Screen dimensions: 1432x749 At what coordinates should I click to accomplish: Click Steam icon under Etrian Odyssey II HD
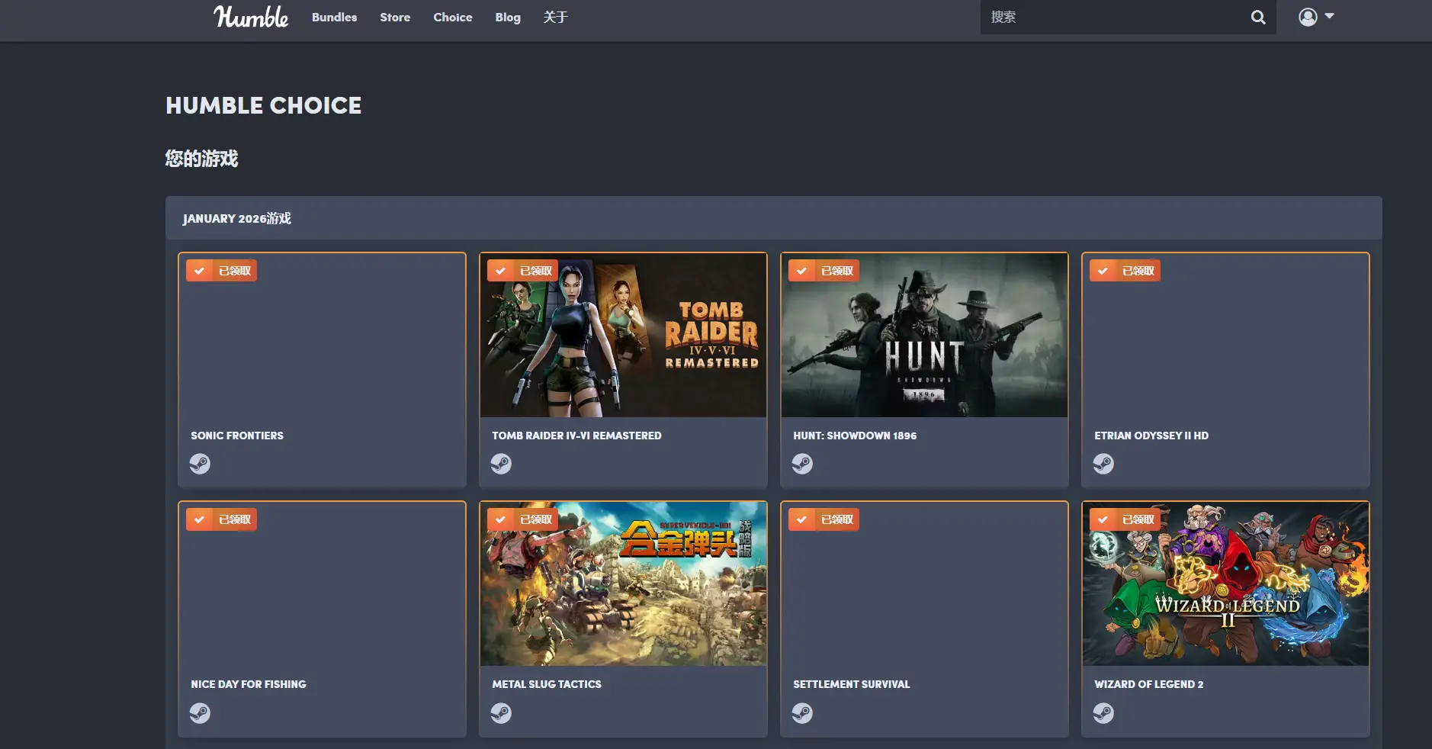click(1103, 464)
